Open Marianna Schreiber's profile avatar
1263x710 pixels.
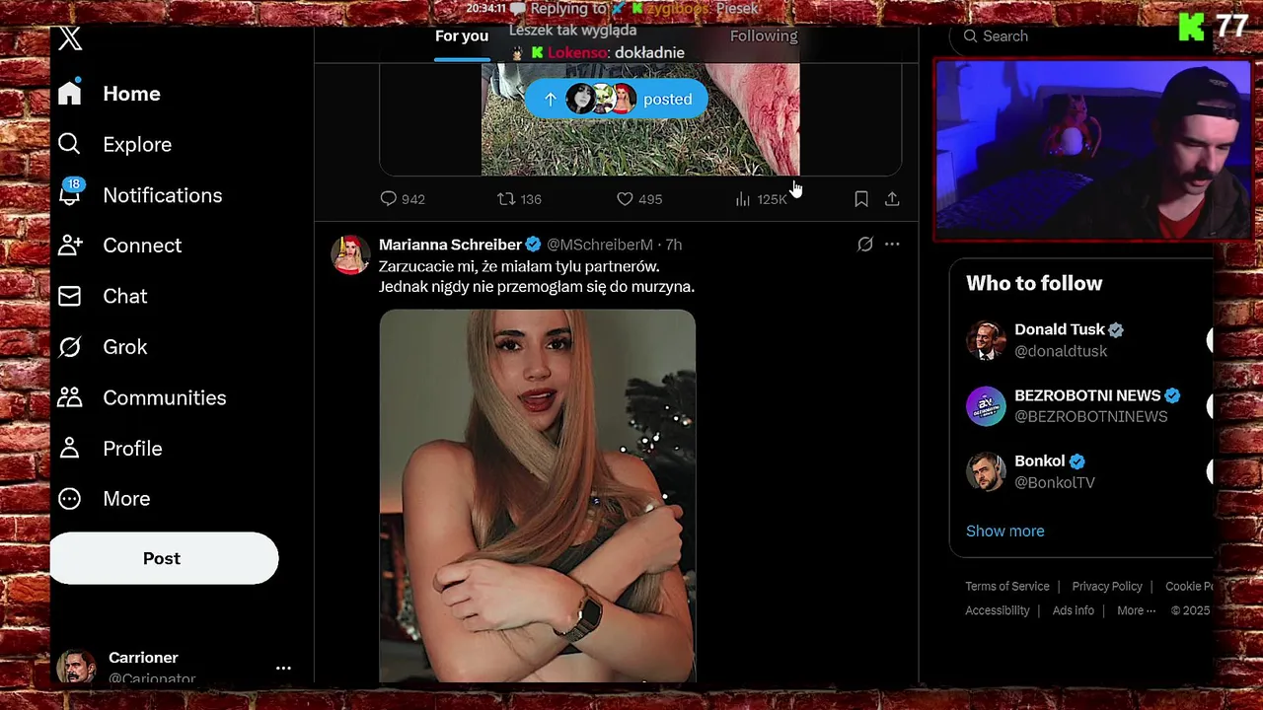click(350, 254)
